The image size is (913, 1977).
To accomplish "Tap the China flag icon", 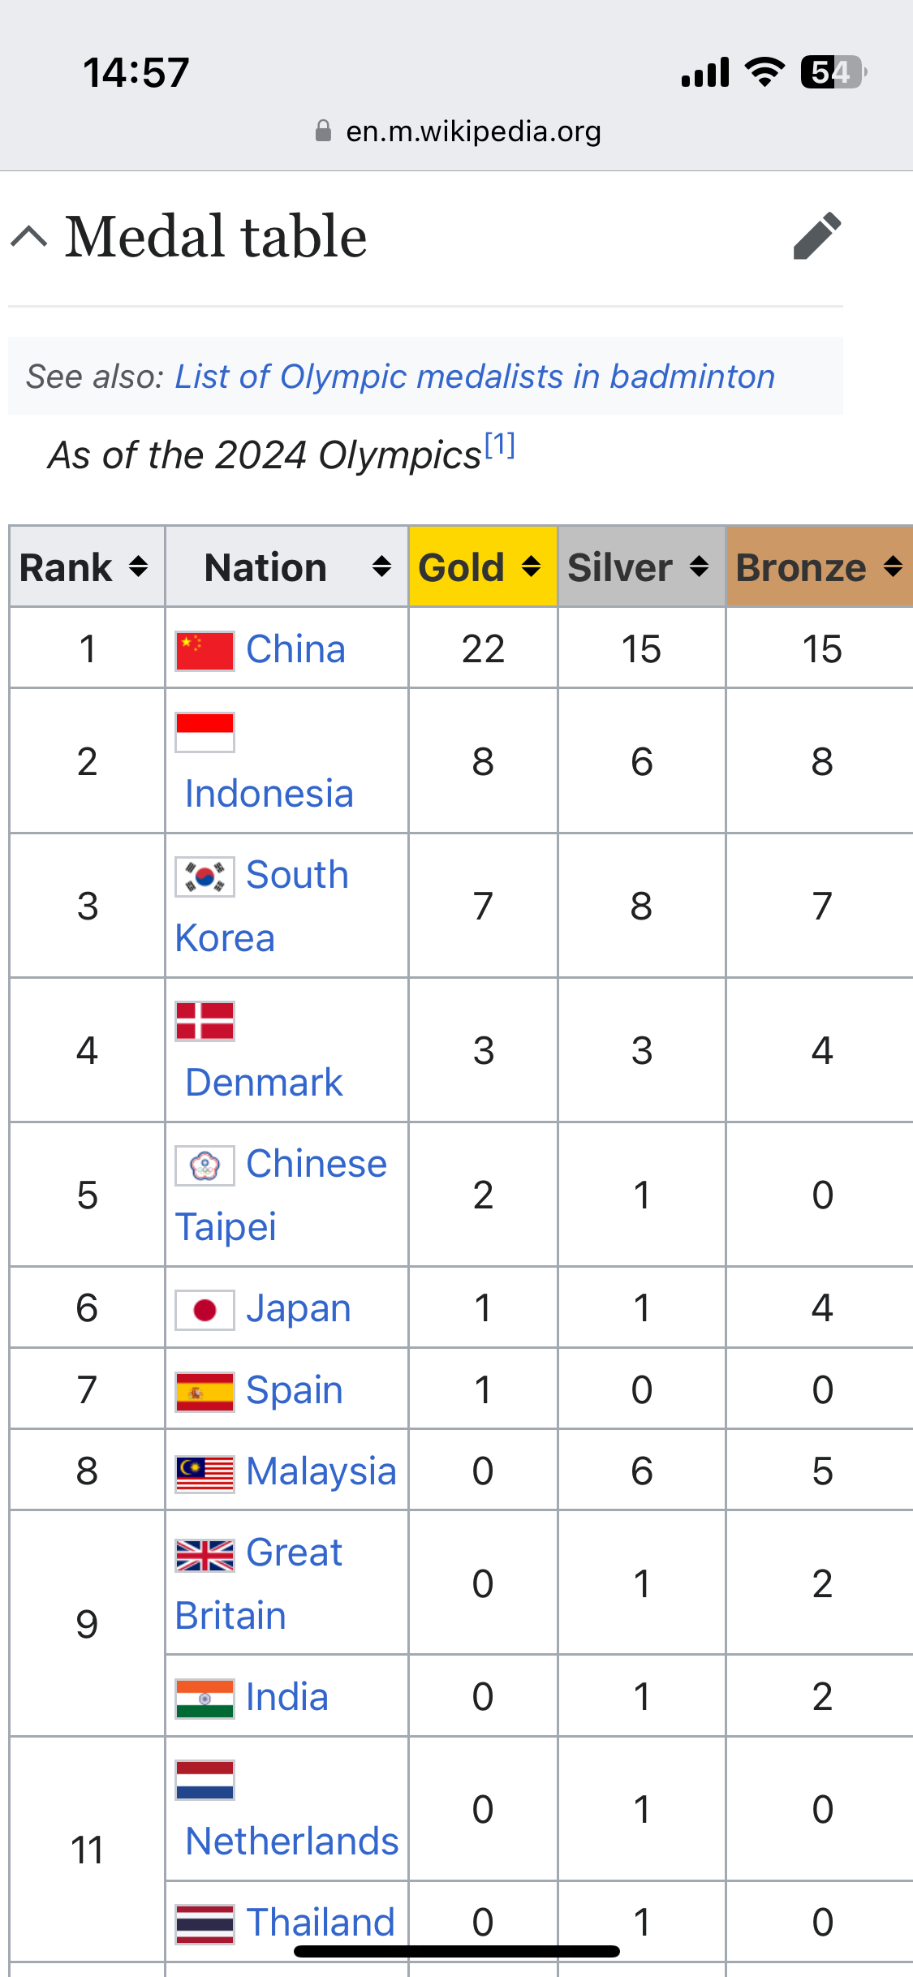I will (x=205, y=651).
